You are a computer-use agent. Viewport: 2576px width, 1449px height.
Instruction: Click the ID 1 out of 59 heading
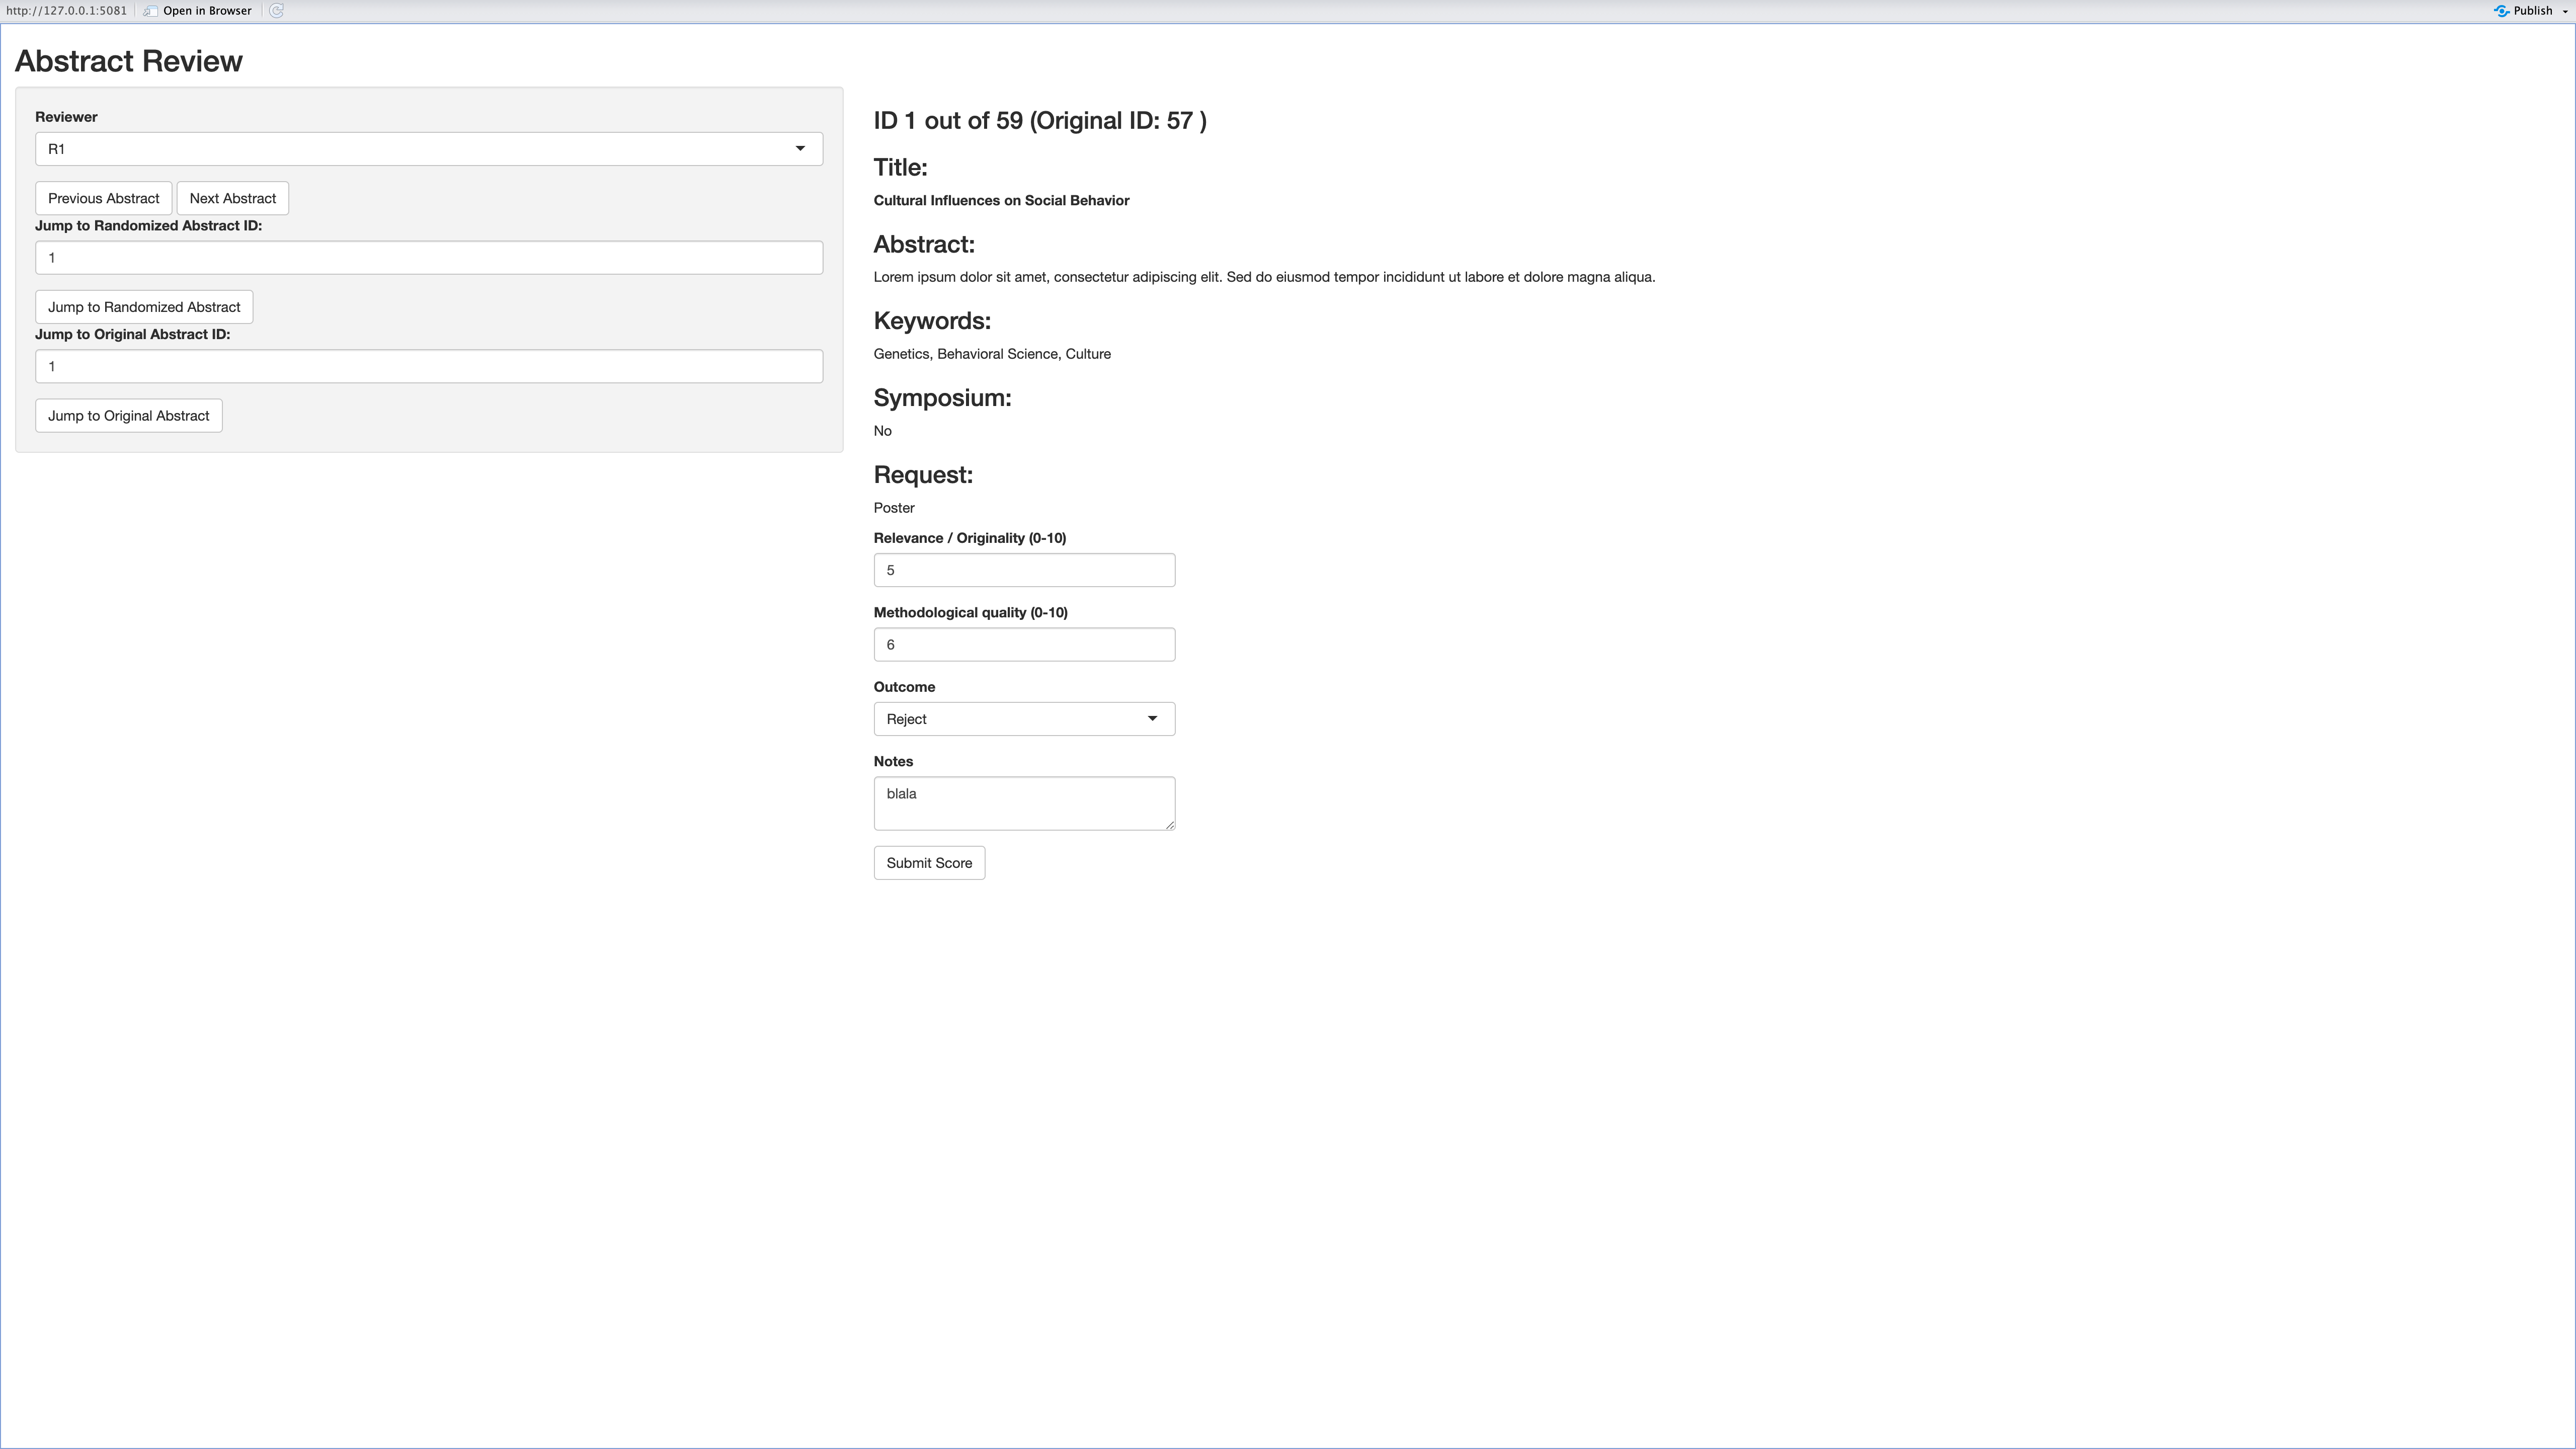[x=1040, y=121]
